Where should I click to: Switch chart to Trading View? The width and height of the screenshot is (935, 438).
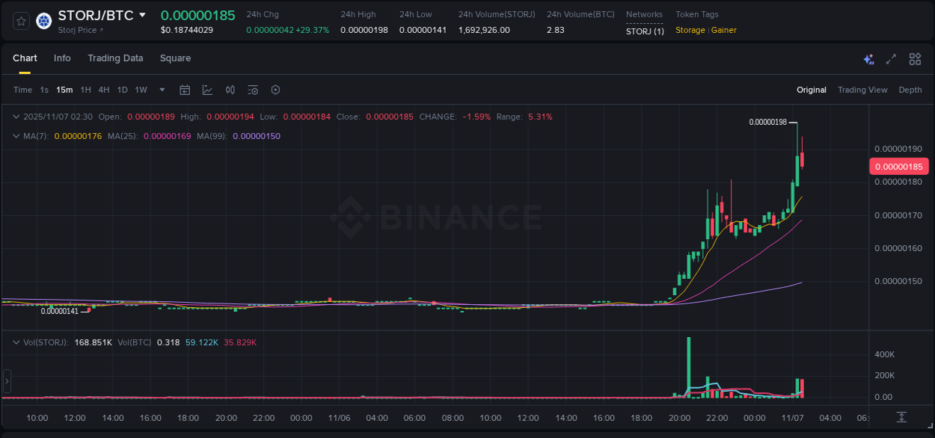[x=862, y=90]
